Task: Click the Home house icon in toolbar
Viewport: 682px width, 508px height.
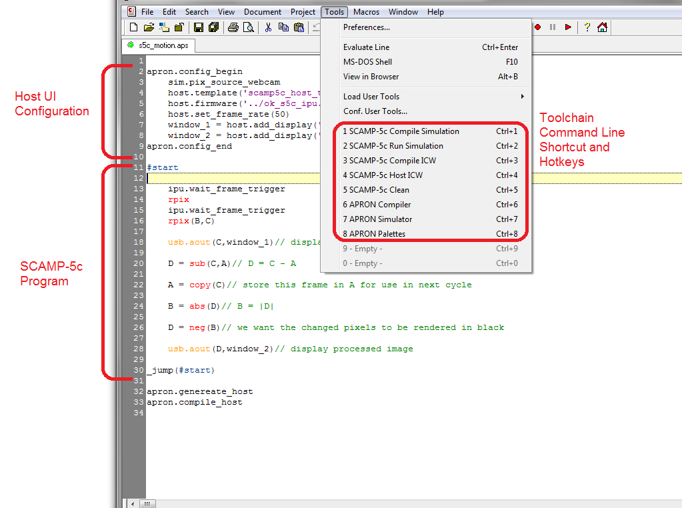Action: tap(603, 27)
